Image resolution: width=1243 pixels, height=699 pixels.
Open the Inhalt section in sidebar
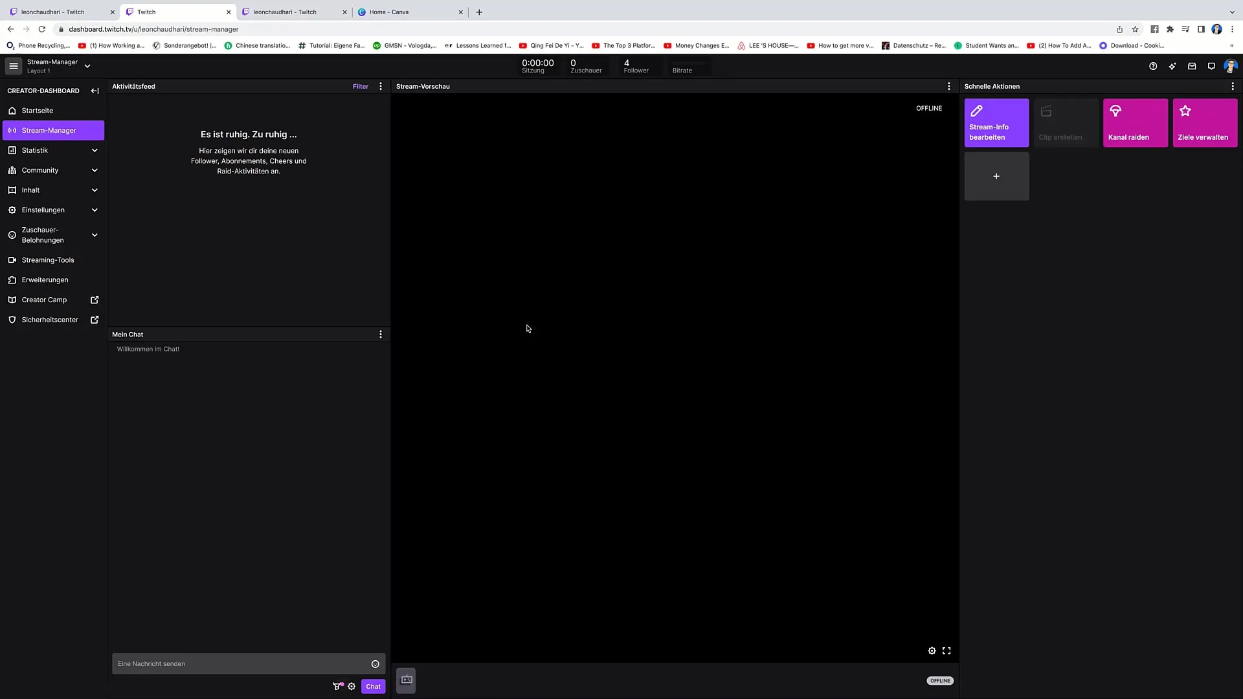(53, 190)
